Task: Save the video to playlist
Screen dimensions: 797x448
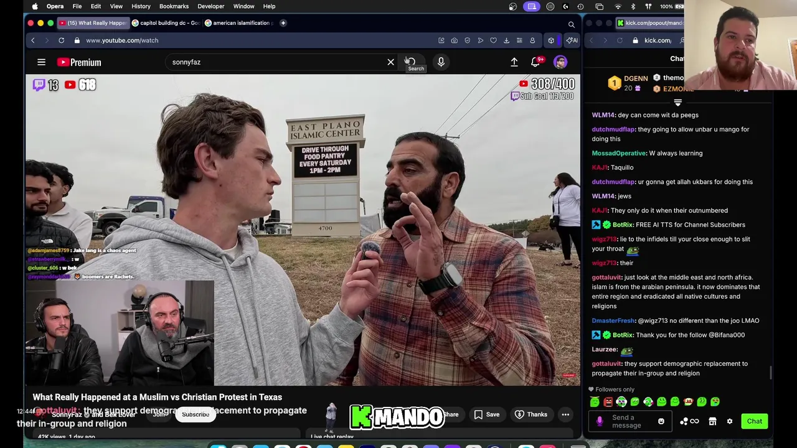Action: pyautogui.click(x=486, y=414)
